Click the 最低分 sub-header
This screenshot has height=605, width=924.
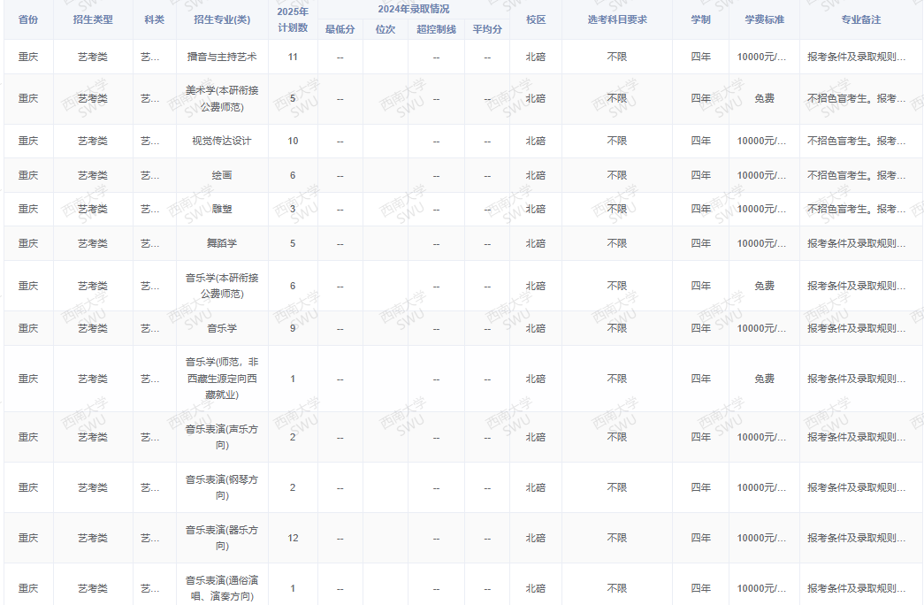[x=340, y=29]
